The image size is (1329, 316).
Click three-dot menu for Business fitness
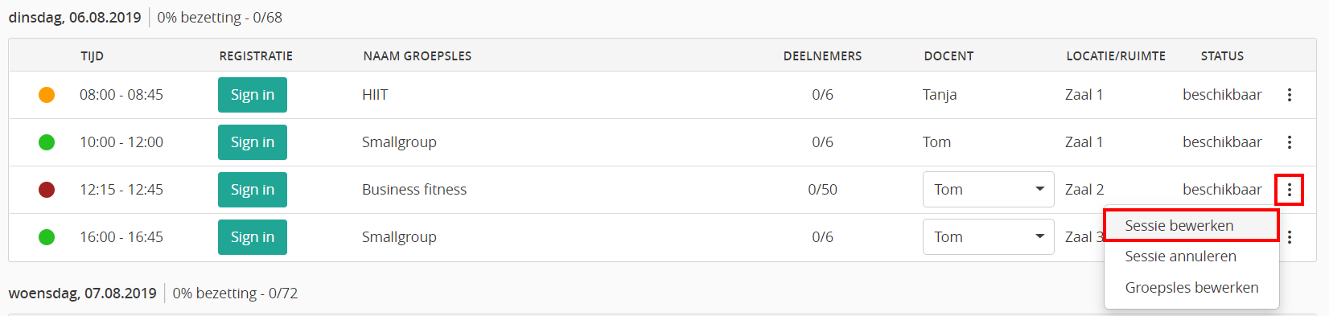[1289, 190]
